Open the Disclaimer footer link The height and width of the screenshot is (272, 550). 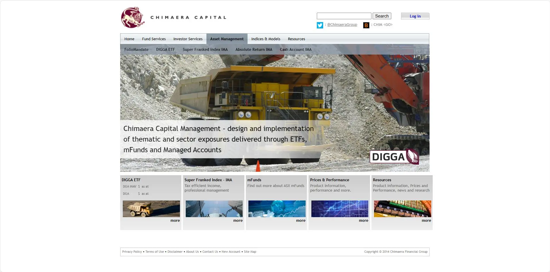175,252
